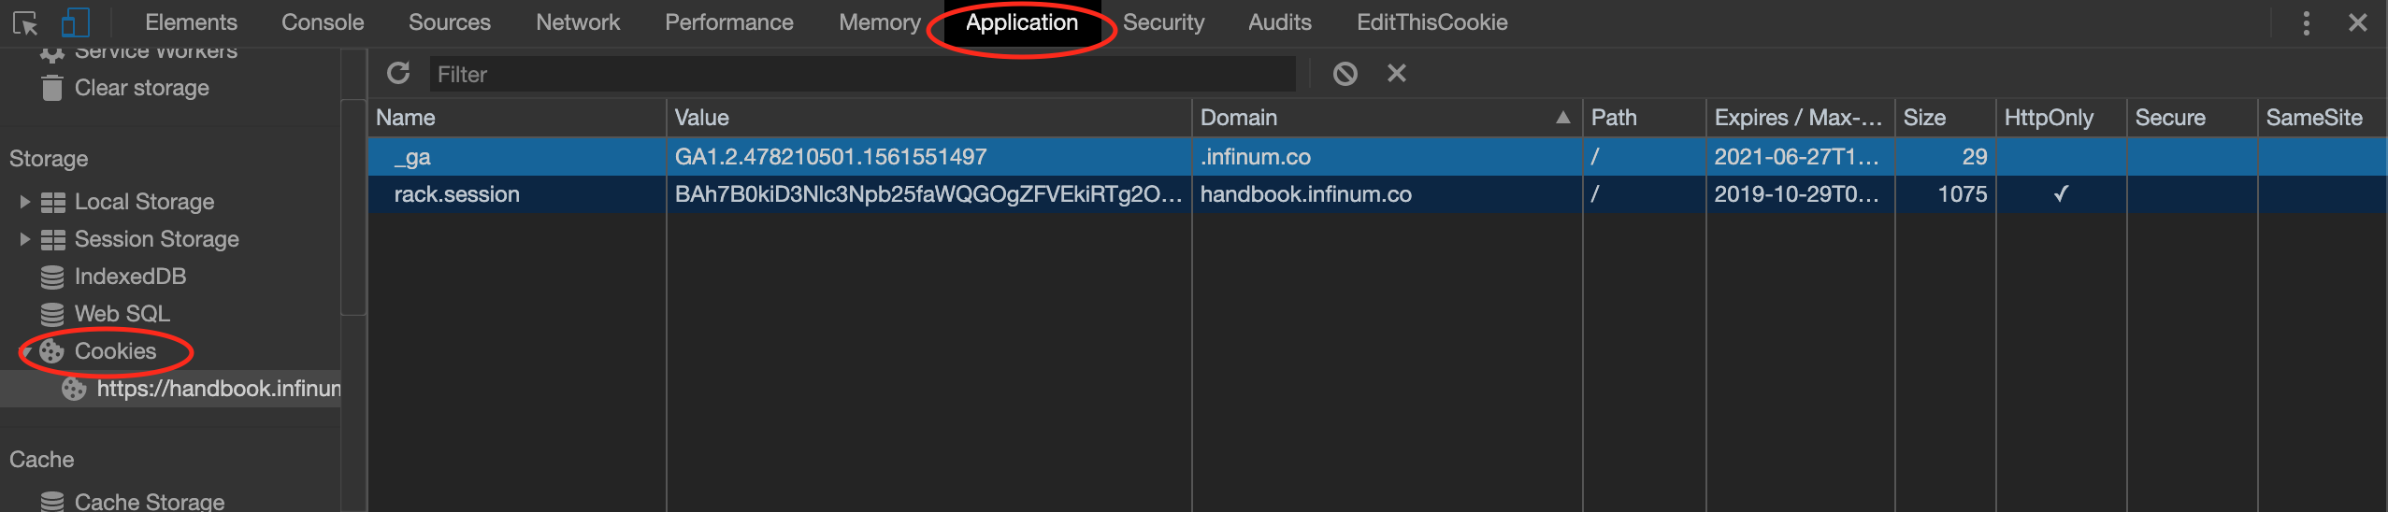Refresh the cookies table

pos(398,73)
